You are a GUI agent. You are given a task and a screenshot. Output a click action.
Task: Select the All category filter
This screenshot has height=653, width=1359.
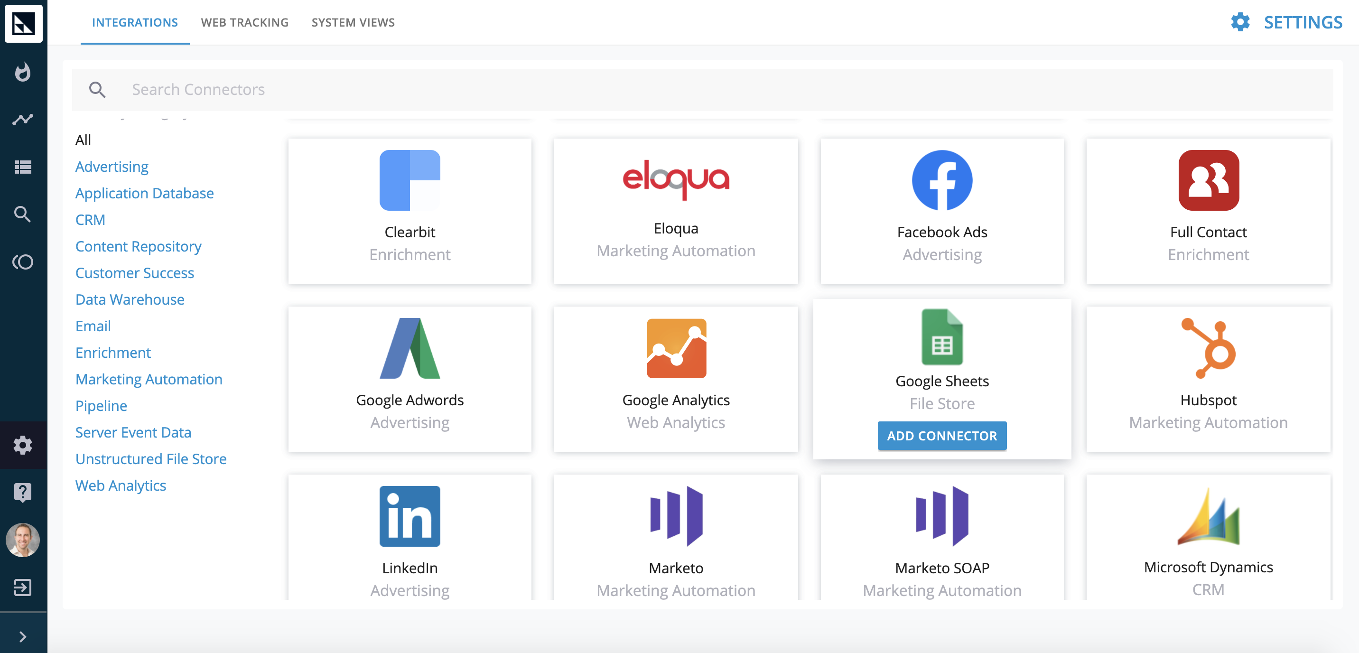[83, 140]
